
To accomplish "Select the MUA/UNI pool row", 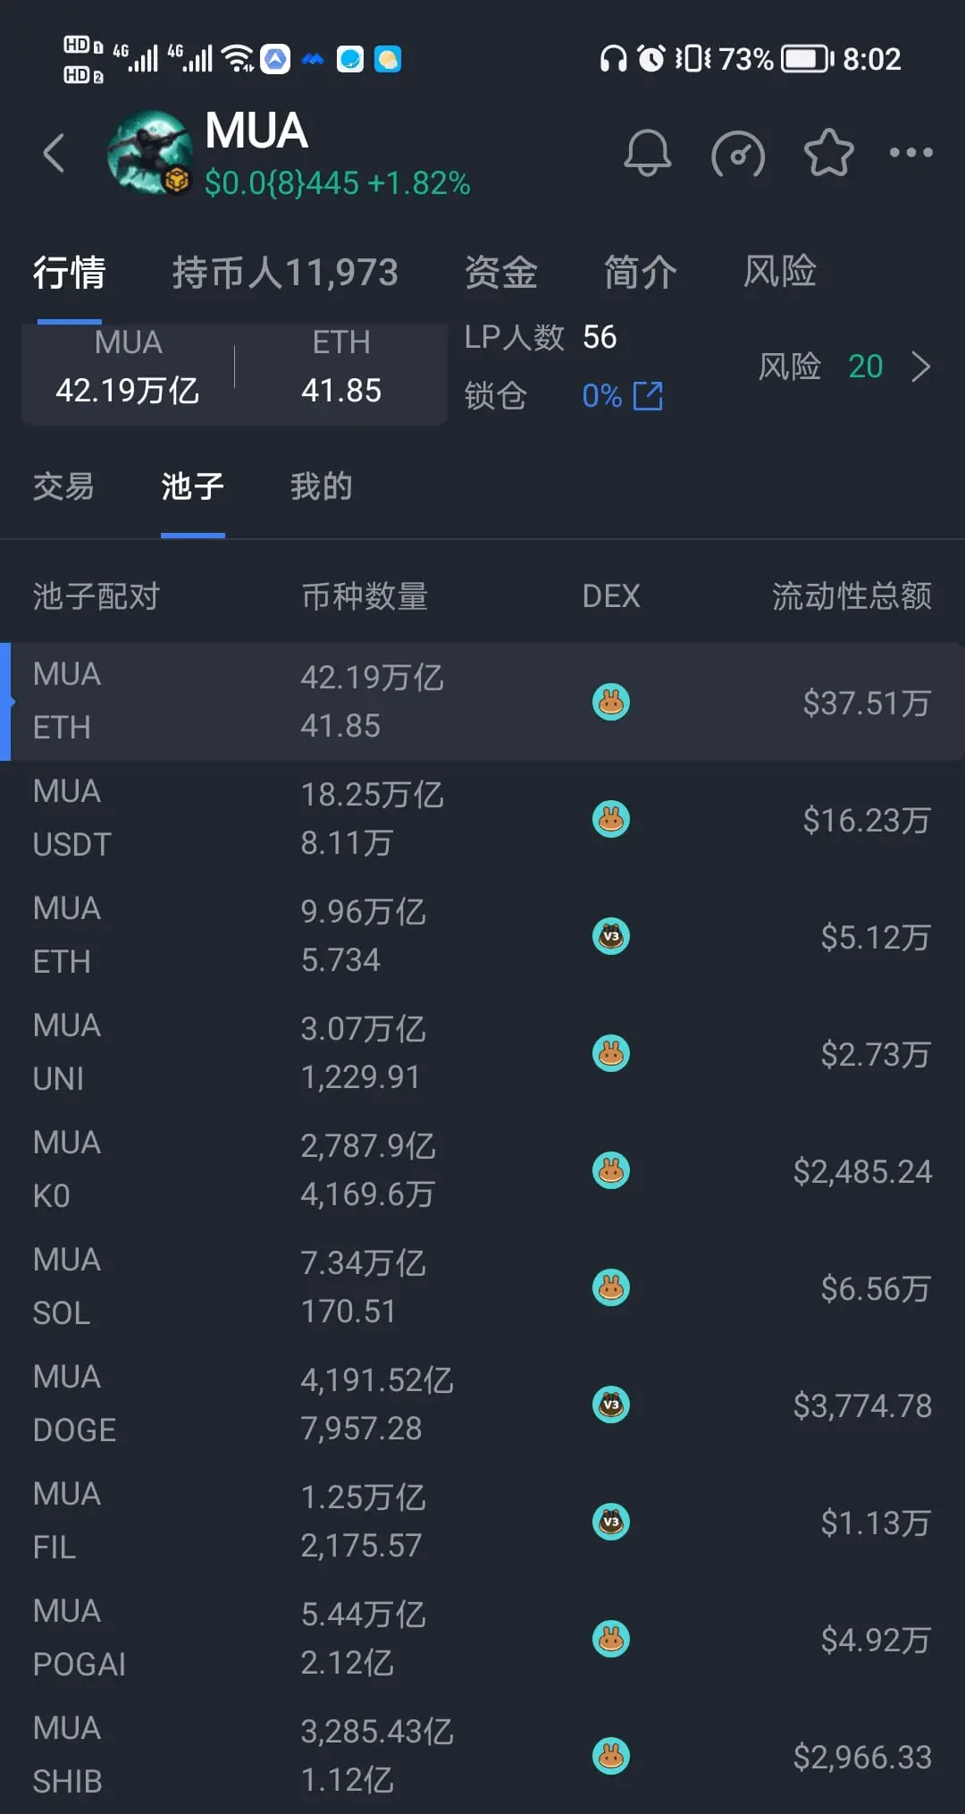I will pos(482,1053).
